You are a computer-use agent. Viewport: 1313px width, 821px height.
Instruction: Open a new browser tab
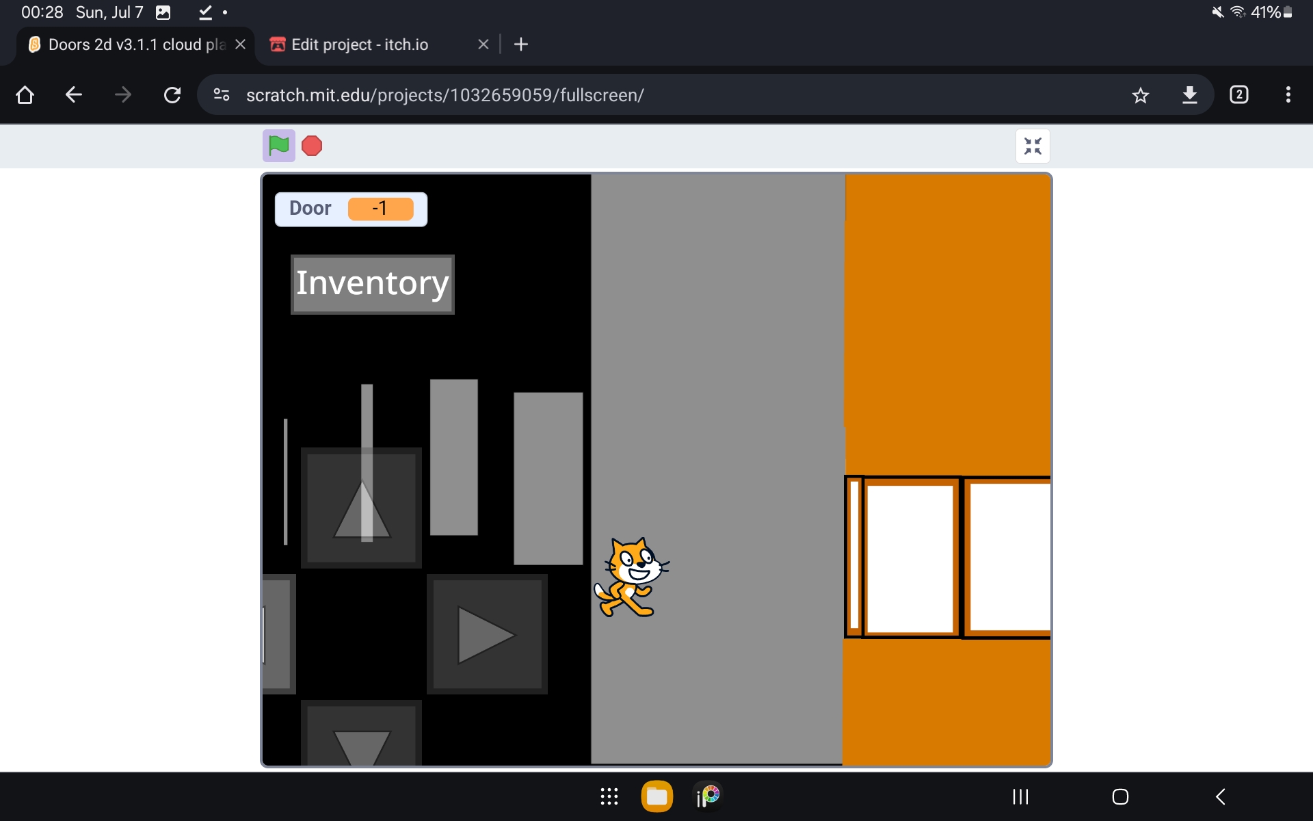[521, 44]
